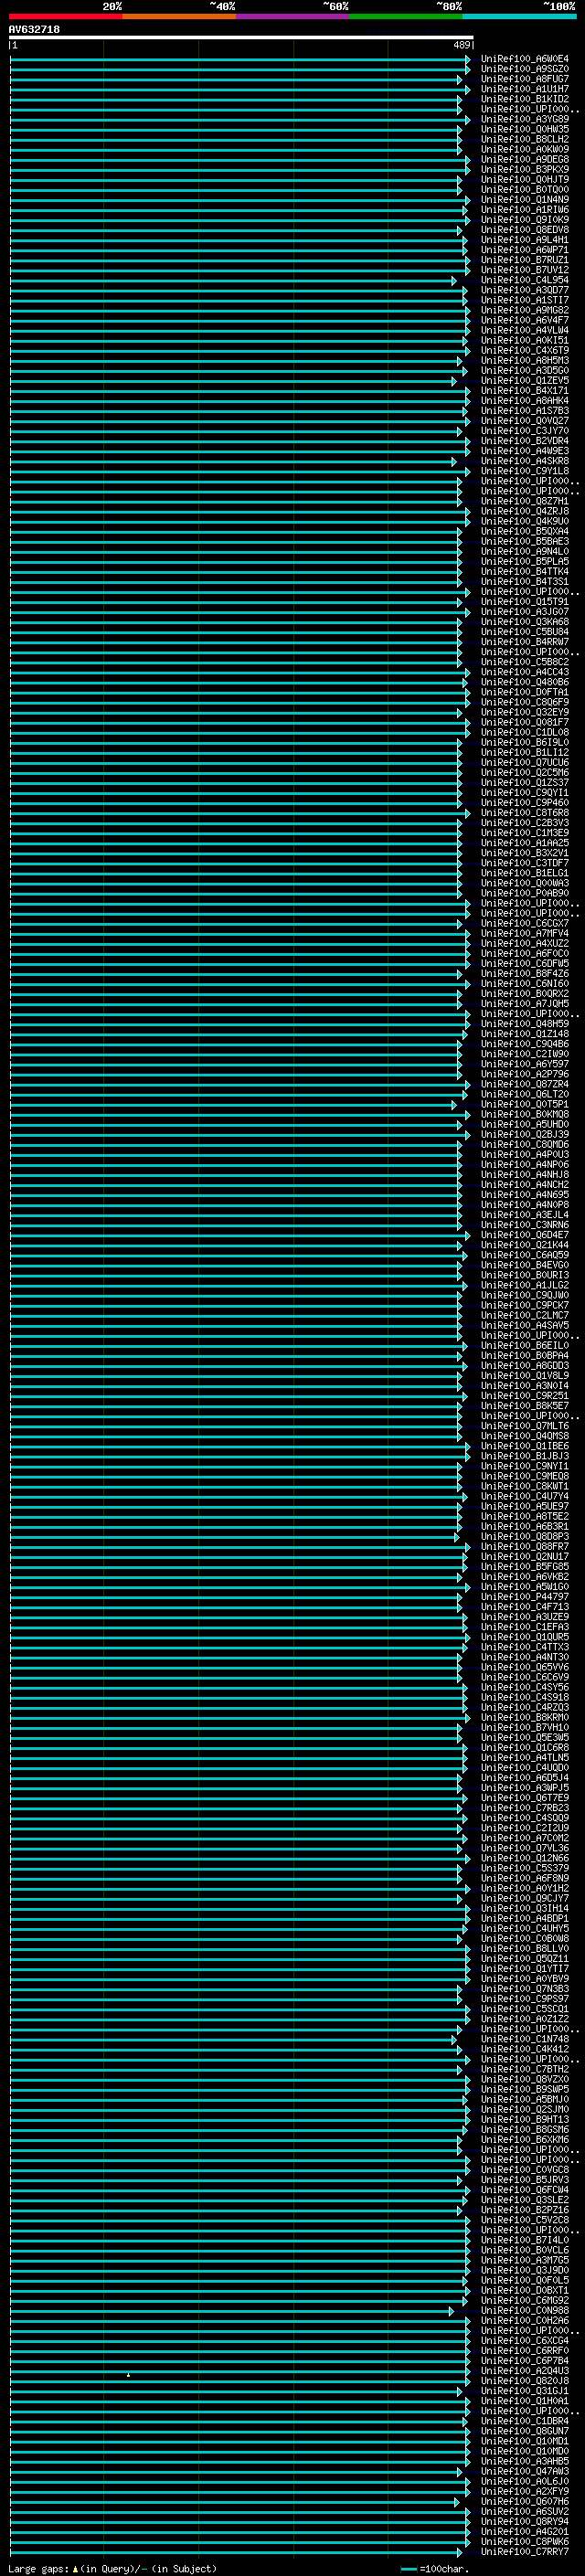
Task: Select hit label UniRef100_B4X171
Action: 525,390
